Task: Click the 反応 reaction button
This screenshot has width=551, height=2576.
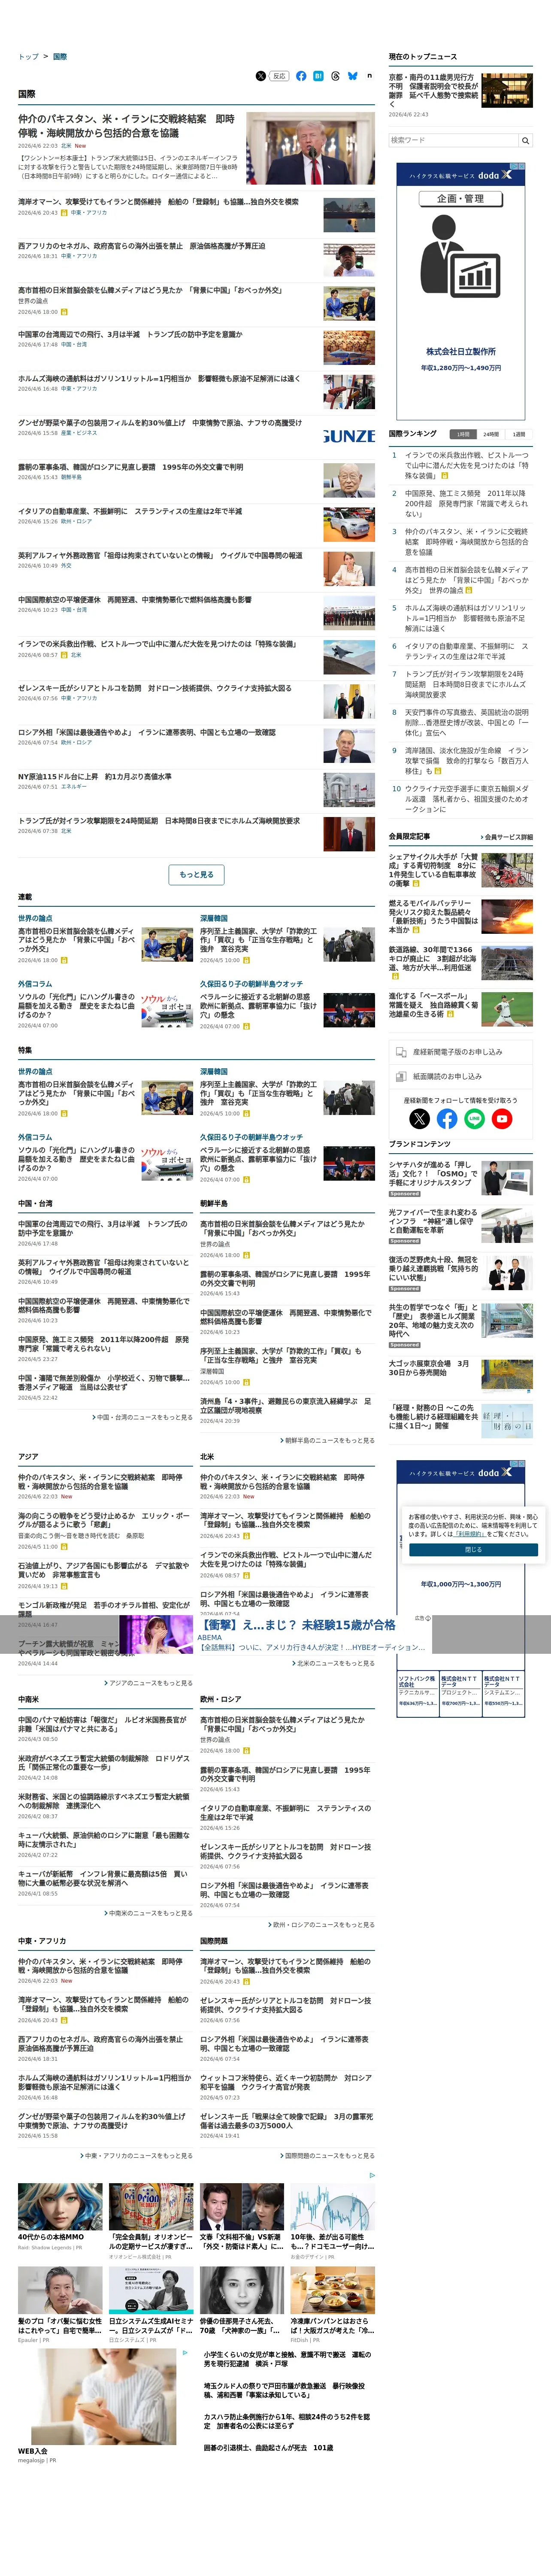Action: click(280, 76)
